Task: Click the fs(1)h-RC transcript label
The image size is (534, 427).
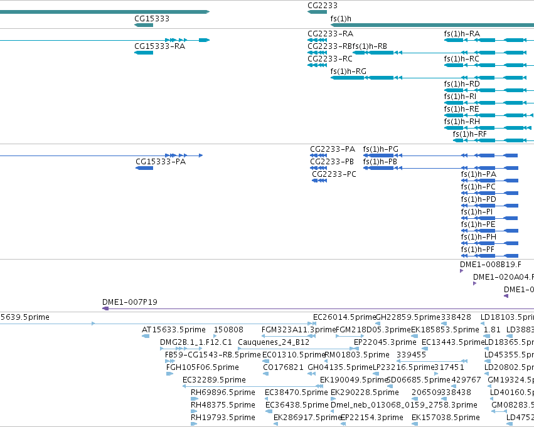Action: click(461, 59)
